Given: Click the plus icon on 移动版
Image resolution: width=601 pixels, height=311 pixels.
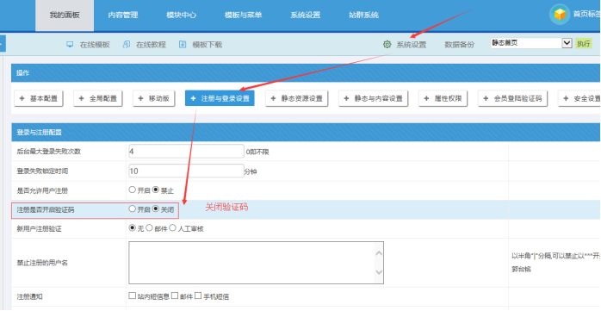Looking at the screenshot, I should click(x=140, y=98).
